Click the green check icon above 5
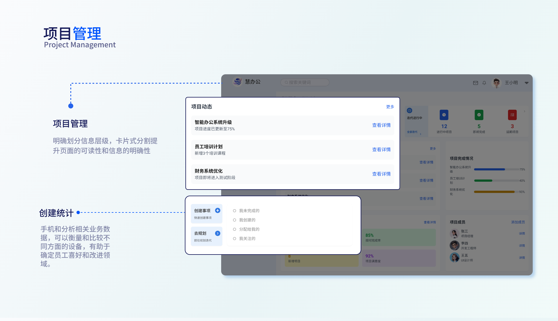 (x=479, y=115)
